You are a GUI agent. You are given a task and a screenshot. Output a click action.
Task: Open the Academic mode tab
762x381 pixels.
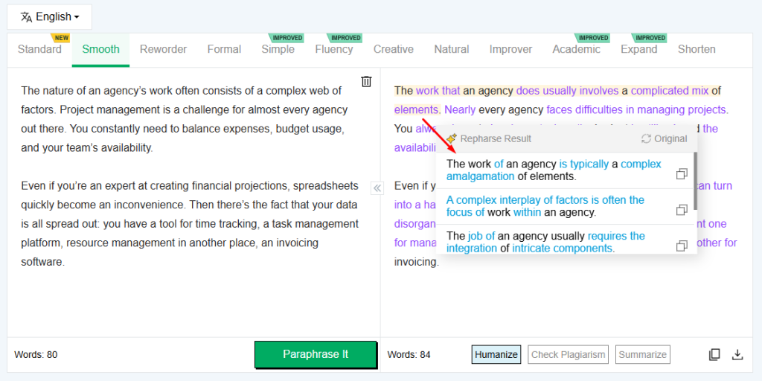pyautogui.click(x=576, y=49)
